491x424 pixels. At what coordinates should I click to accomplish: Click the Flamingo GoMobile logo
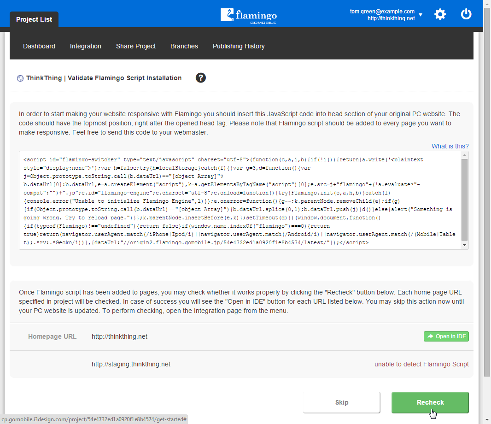click(249, 16)
